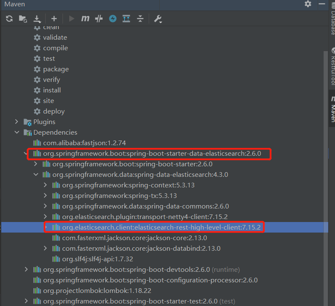Generate sources and update folders icon
Screen dimensions: 335x306
tap(23, 19)
